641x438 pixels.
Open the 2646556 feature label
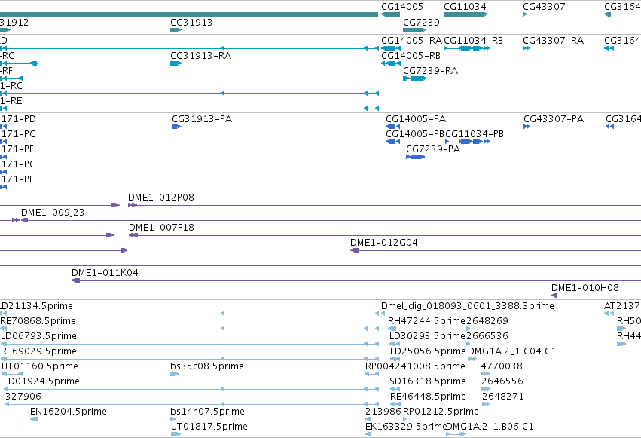tap(502, 381)
